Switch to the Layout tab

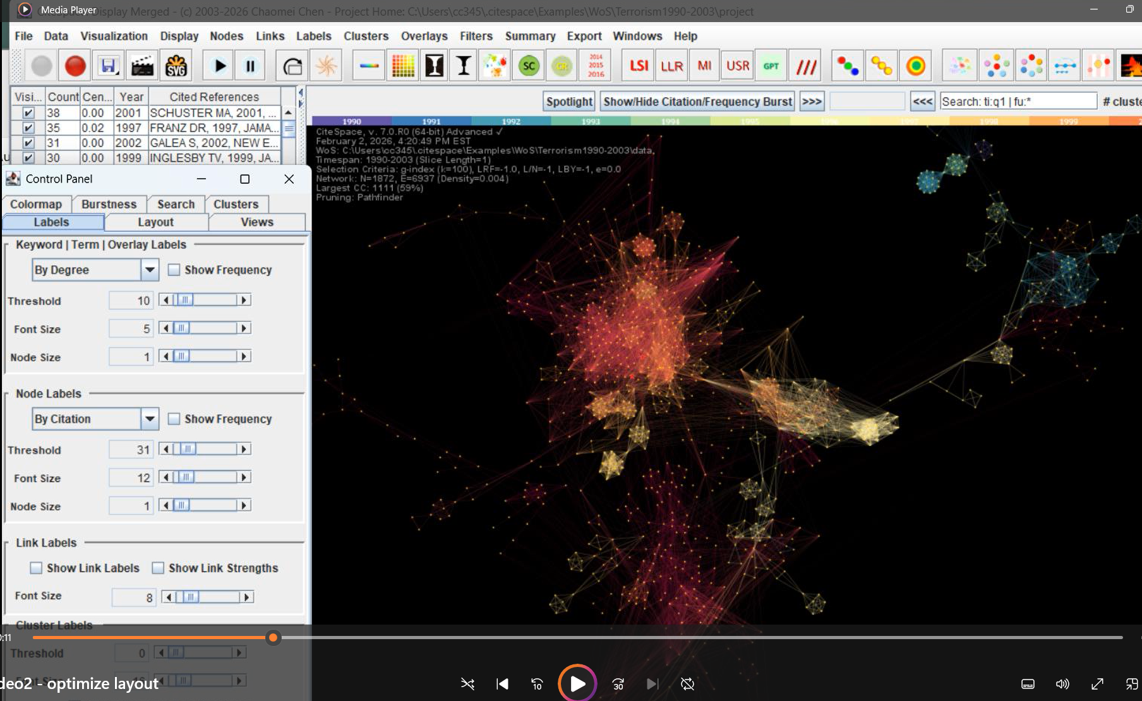coord(155,222)
